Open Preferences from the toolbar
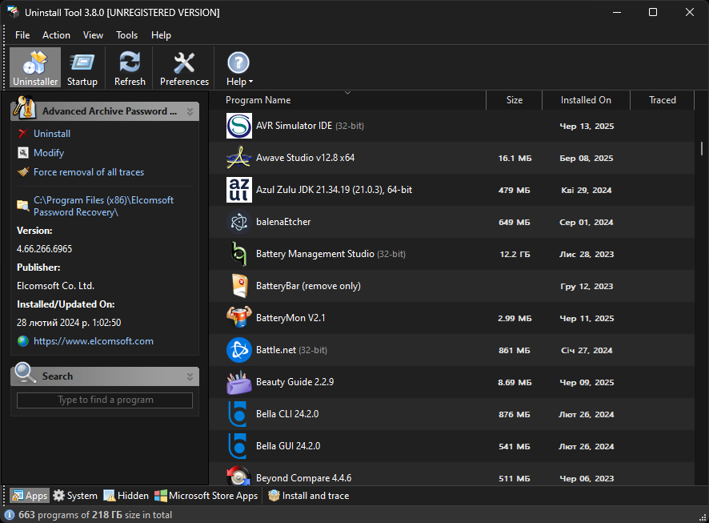 click(184, 68)
